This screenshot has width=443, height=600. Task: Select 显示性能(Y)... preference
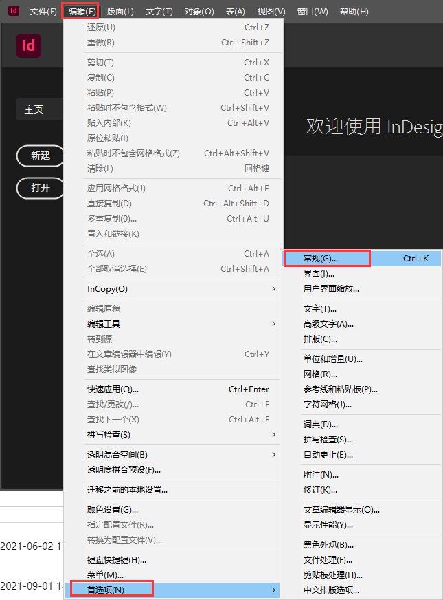pyautogui.click(x=361, y=525)
